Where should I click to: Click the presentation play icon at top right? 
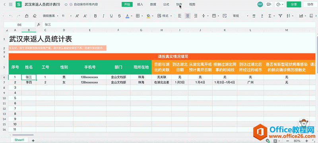pyautogui.click(x=269, y=4)
